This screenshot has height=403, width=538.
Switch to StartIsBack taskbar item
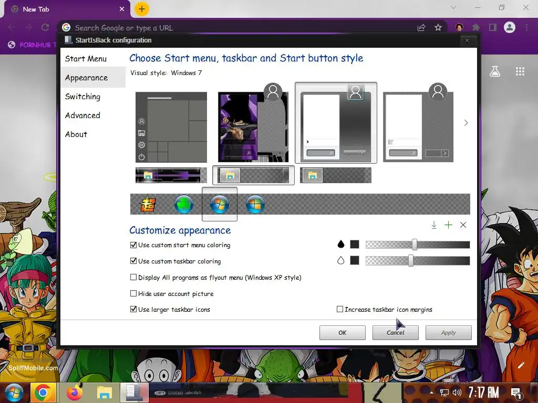click(134, 393)
